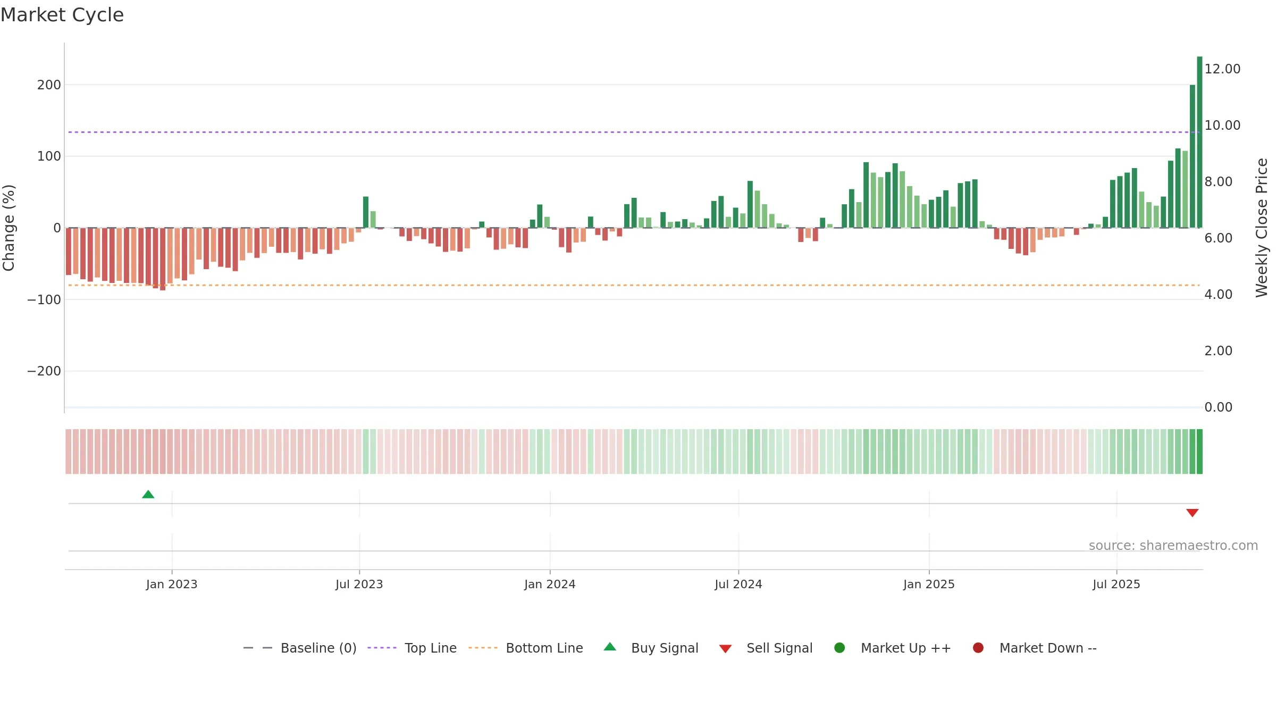The image size is (1276, 718).
Task: Click the source: sharemaestro.com text
Action: click(x=1173, y=546)
